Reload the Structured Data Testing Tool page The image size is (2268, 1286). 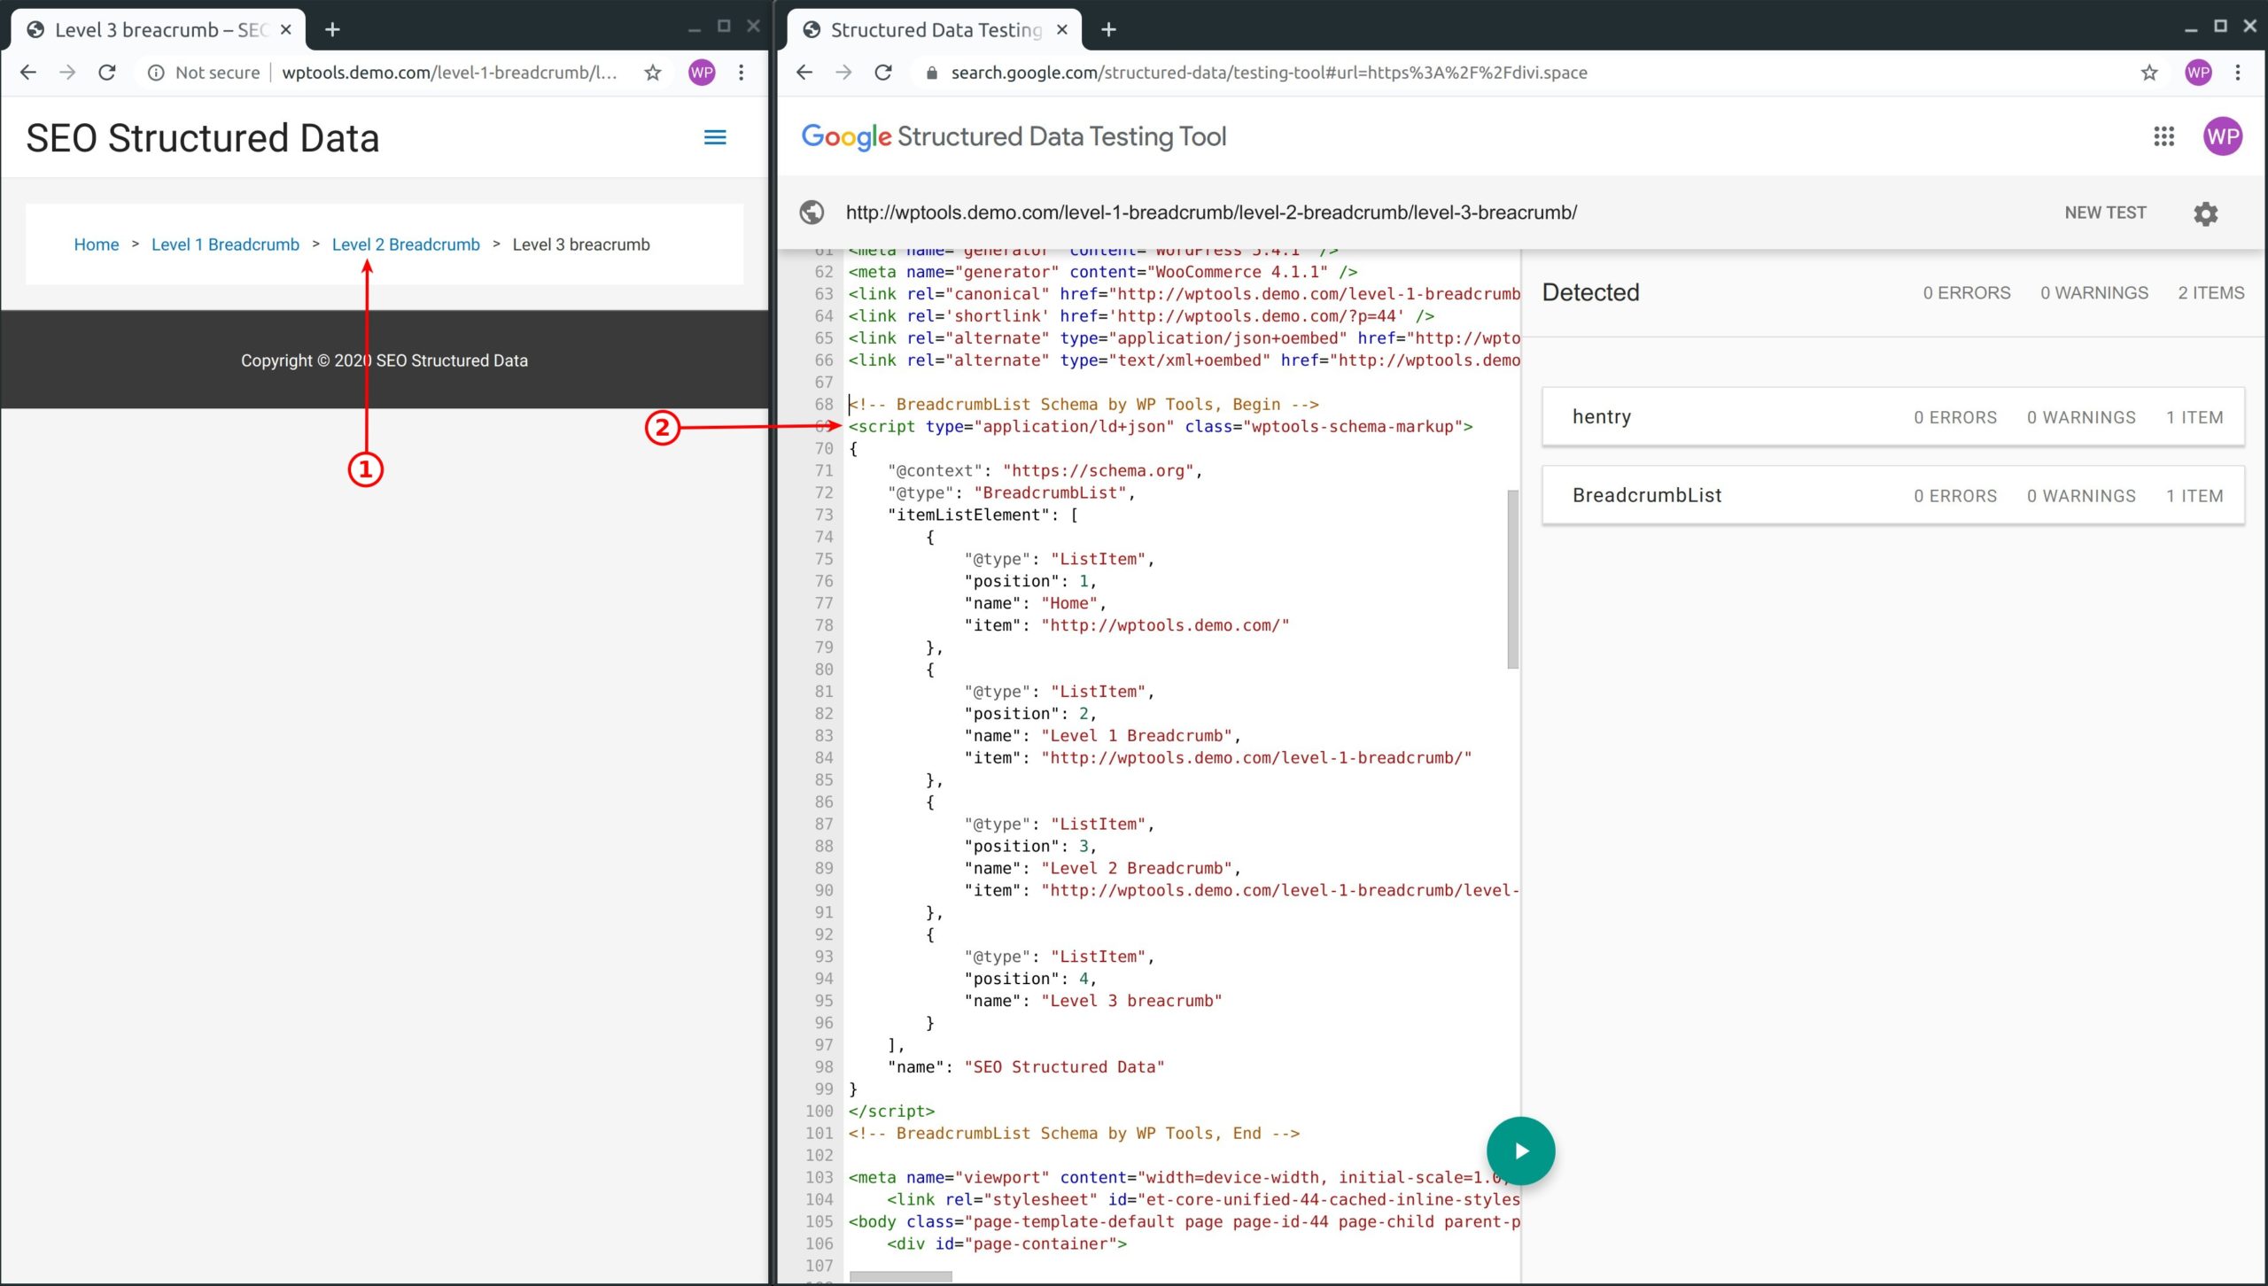883,73
